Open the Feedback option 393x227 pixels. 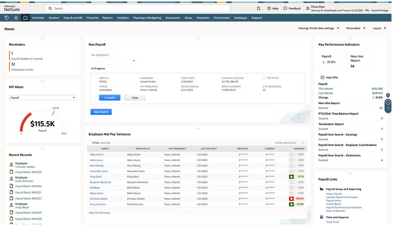click(x=292, y=8)
